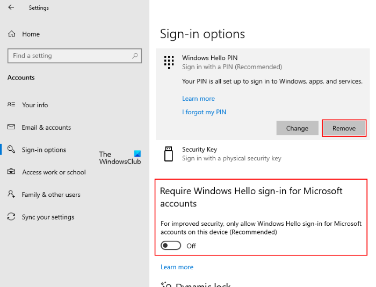Click the Access work or school briefcase icon

11,172
